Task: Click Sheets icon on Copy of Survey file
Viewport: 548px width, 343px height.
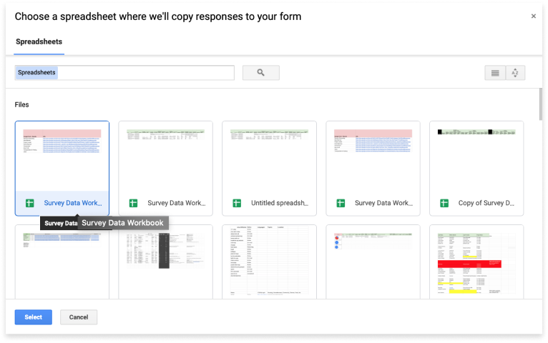Action: 444,203
